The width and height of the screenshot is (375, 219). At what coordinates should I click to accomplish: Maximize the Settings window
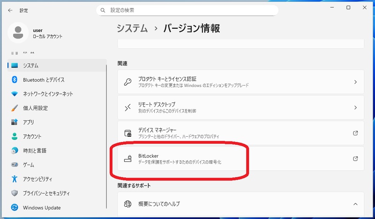[x=348, y=8]
